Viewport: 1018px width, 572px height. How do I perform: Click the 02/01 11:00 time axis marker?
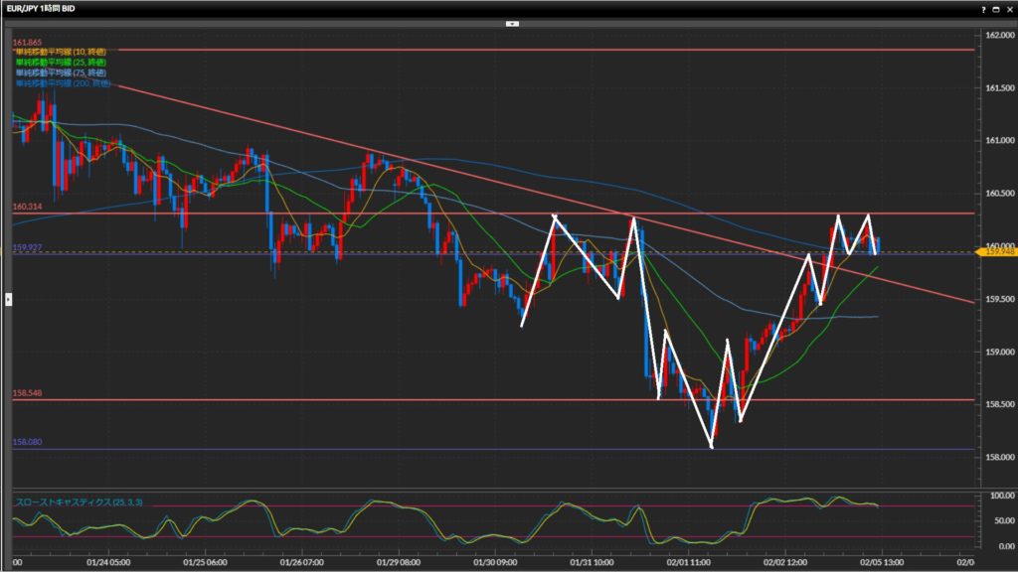689,562
